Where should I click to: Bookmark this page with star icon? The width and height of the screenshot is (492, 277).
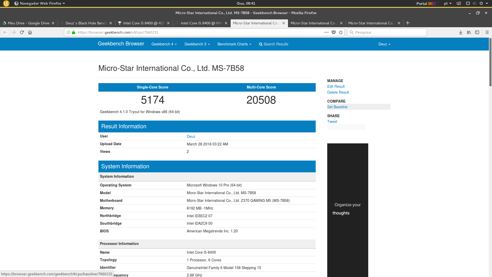(x=341, y=32)
